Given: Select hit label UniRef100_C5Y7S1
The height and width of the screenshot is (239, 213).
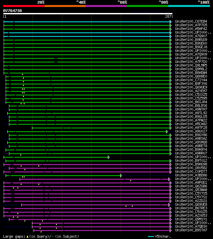Looking at the screenshot, I should click(x=191, y=197).
